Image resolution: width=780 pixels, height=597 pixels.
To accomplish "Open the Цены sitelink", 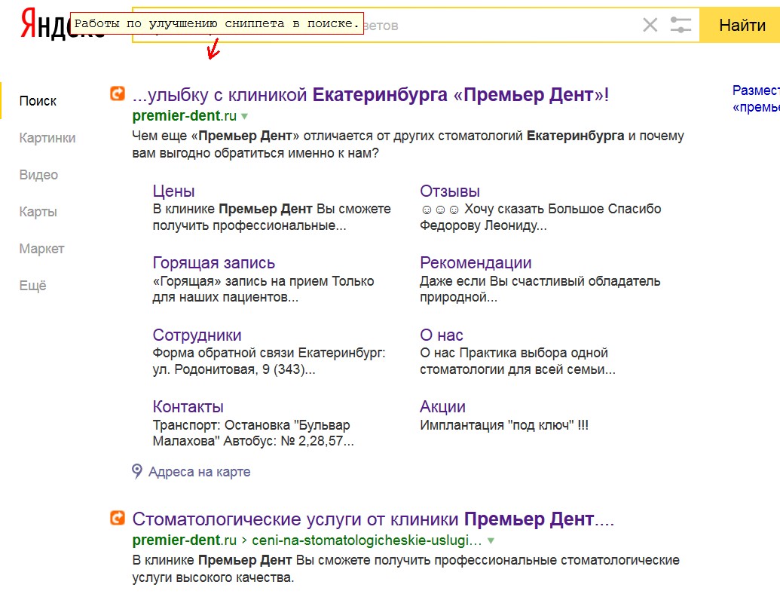I will (173, 191).
